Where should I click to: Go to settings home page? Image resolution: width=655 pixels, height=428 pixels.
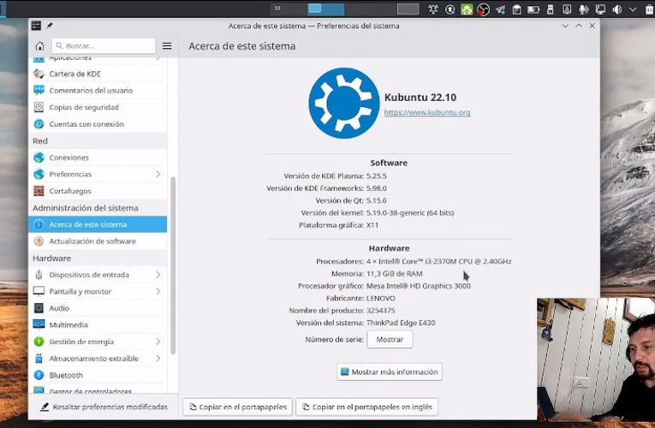tap(39, 46)
